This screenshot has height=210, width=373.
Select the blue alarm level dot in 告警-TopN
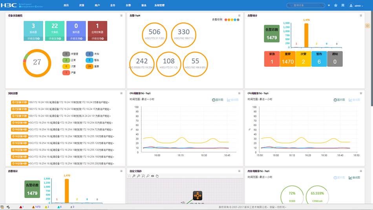pyautogui.click(x=235, y=20)
